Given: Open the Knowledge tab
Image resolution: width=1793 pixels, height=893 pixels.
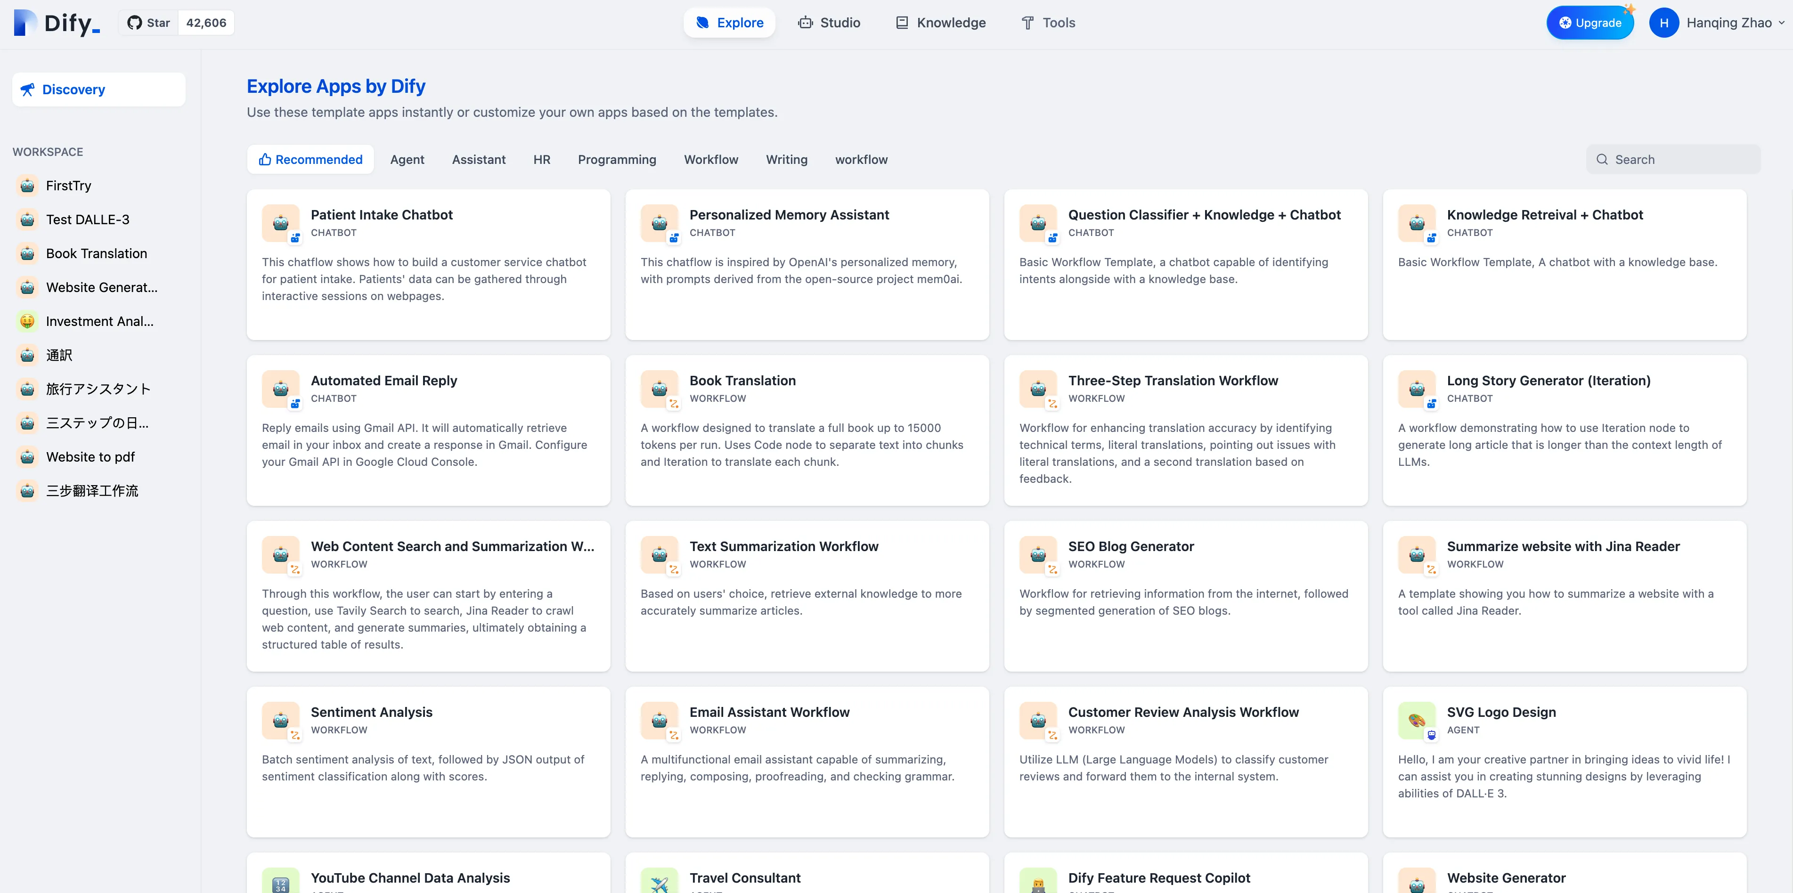Looking at the screenshot, I should coord(941,23).
